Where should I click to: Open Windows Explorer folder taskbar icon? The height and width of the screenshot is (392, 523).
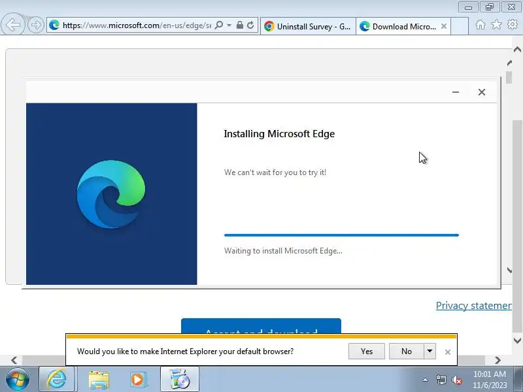point(99,380)
